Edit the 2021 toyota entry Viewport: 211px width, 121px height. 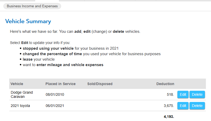[183, 106]
